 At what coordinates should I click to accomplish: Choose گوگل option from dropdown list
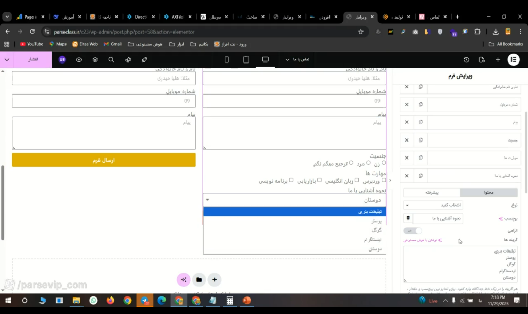coord(294,230)
